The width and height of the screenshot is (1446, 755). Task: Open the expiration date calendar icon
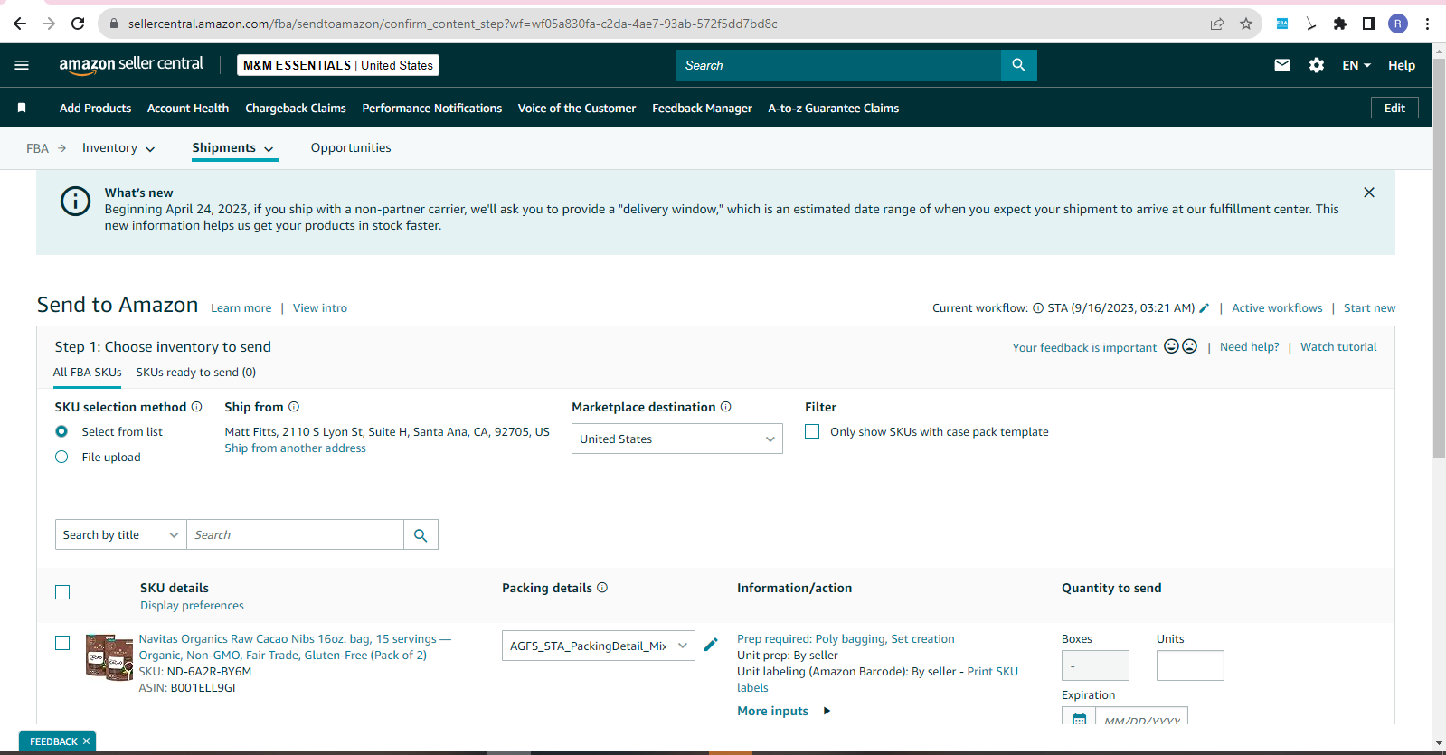1079,720
